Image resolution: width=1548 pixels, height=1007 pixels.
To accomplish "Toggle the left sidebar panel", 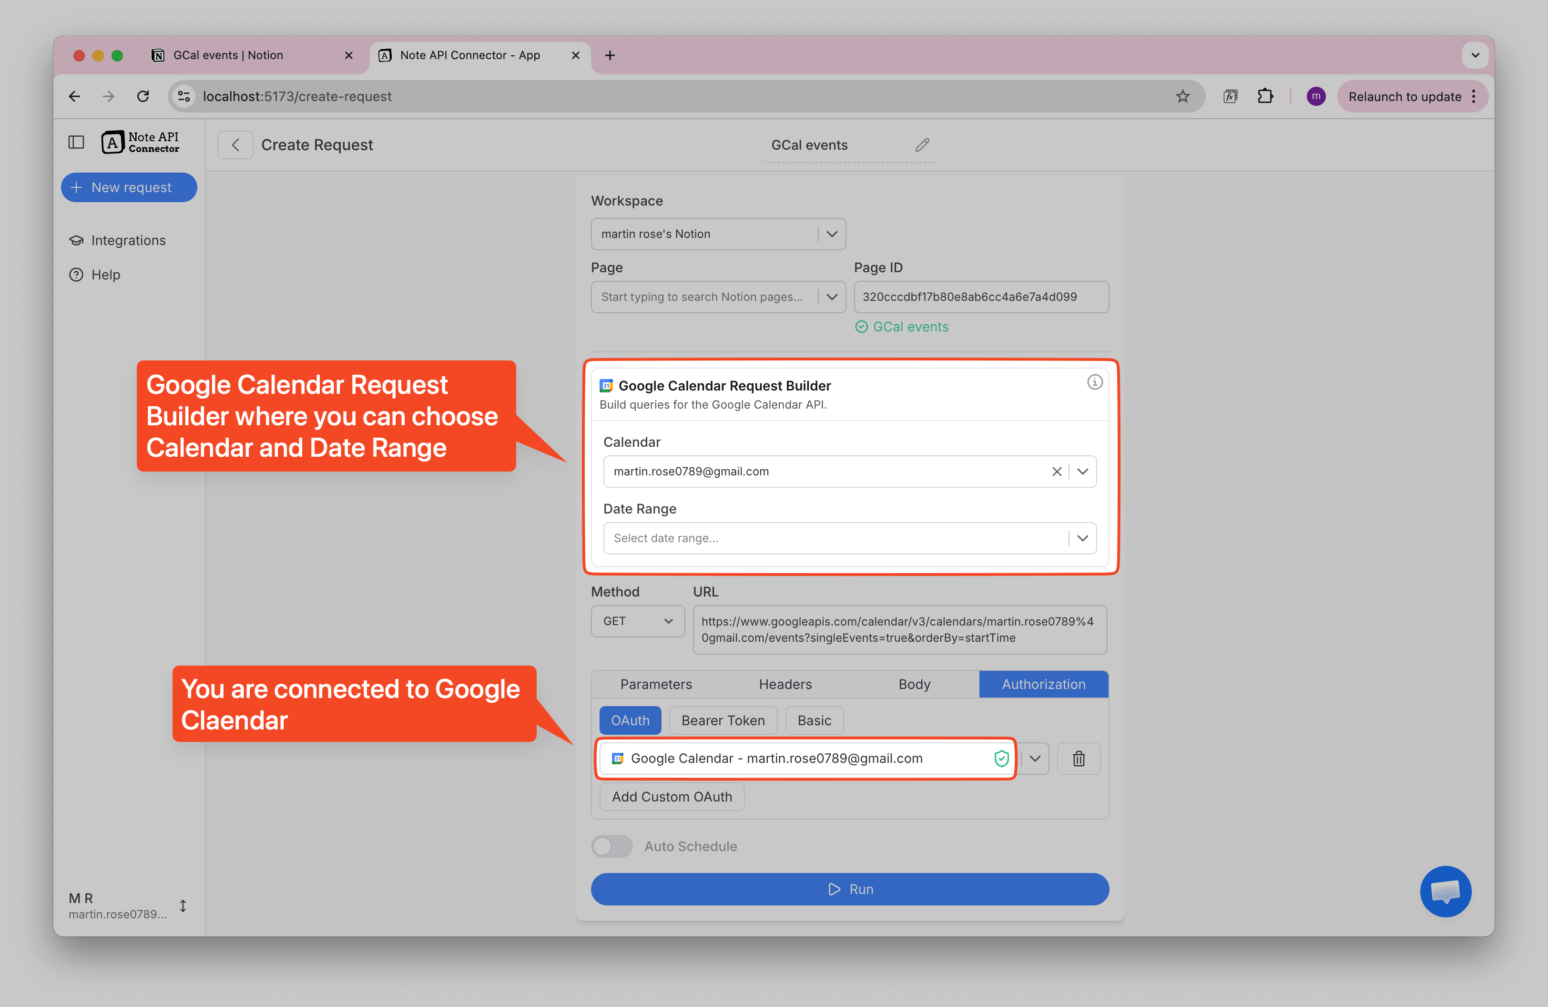I will click(x=76, y=142).
